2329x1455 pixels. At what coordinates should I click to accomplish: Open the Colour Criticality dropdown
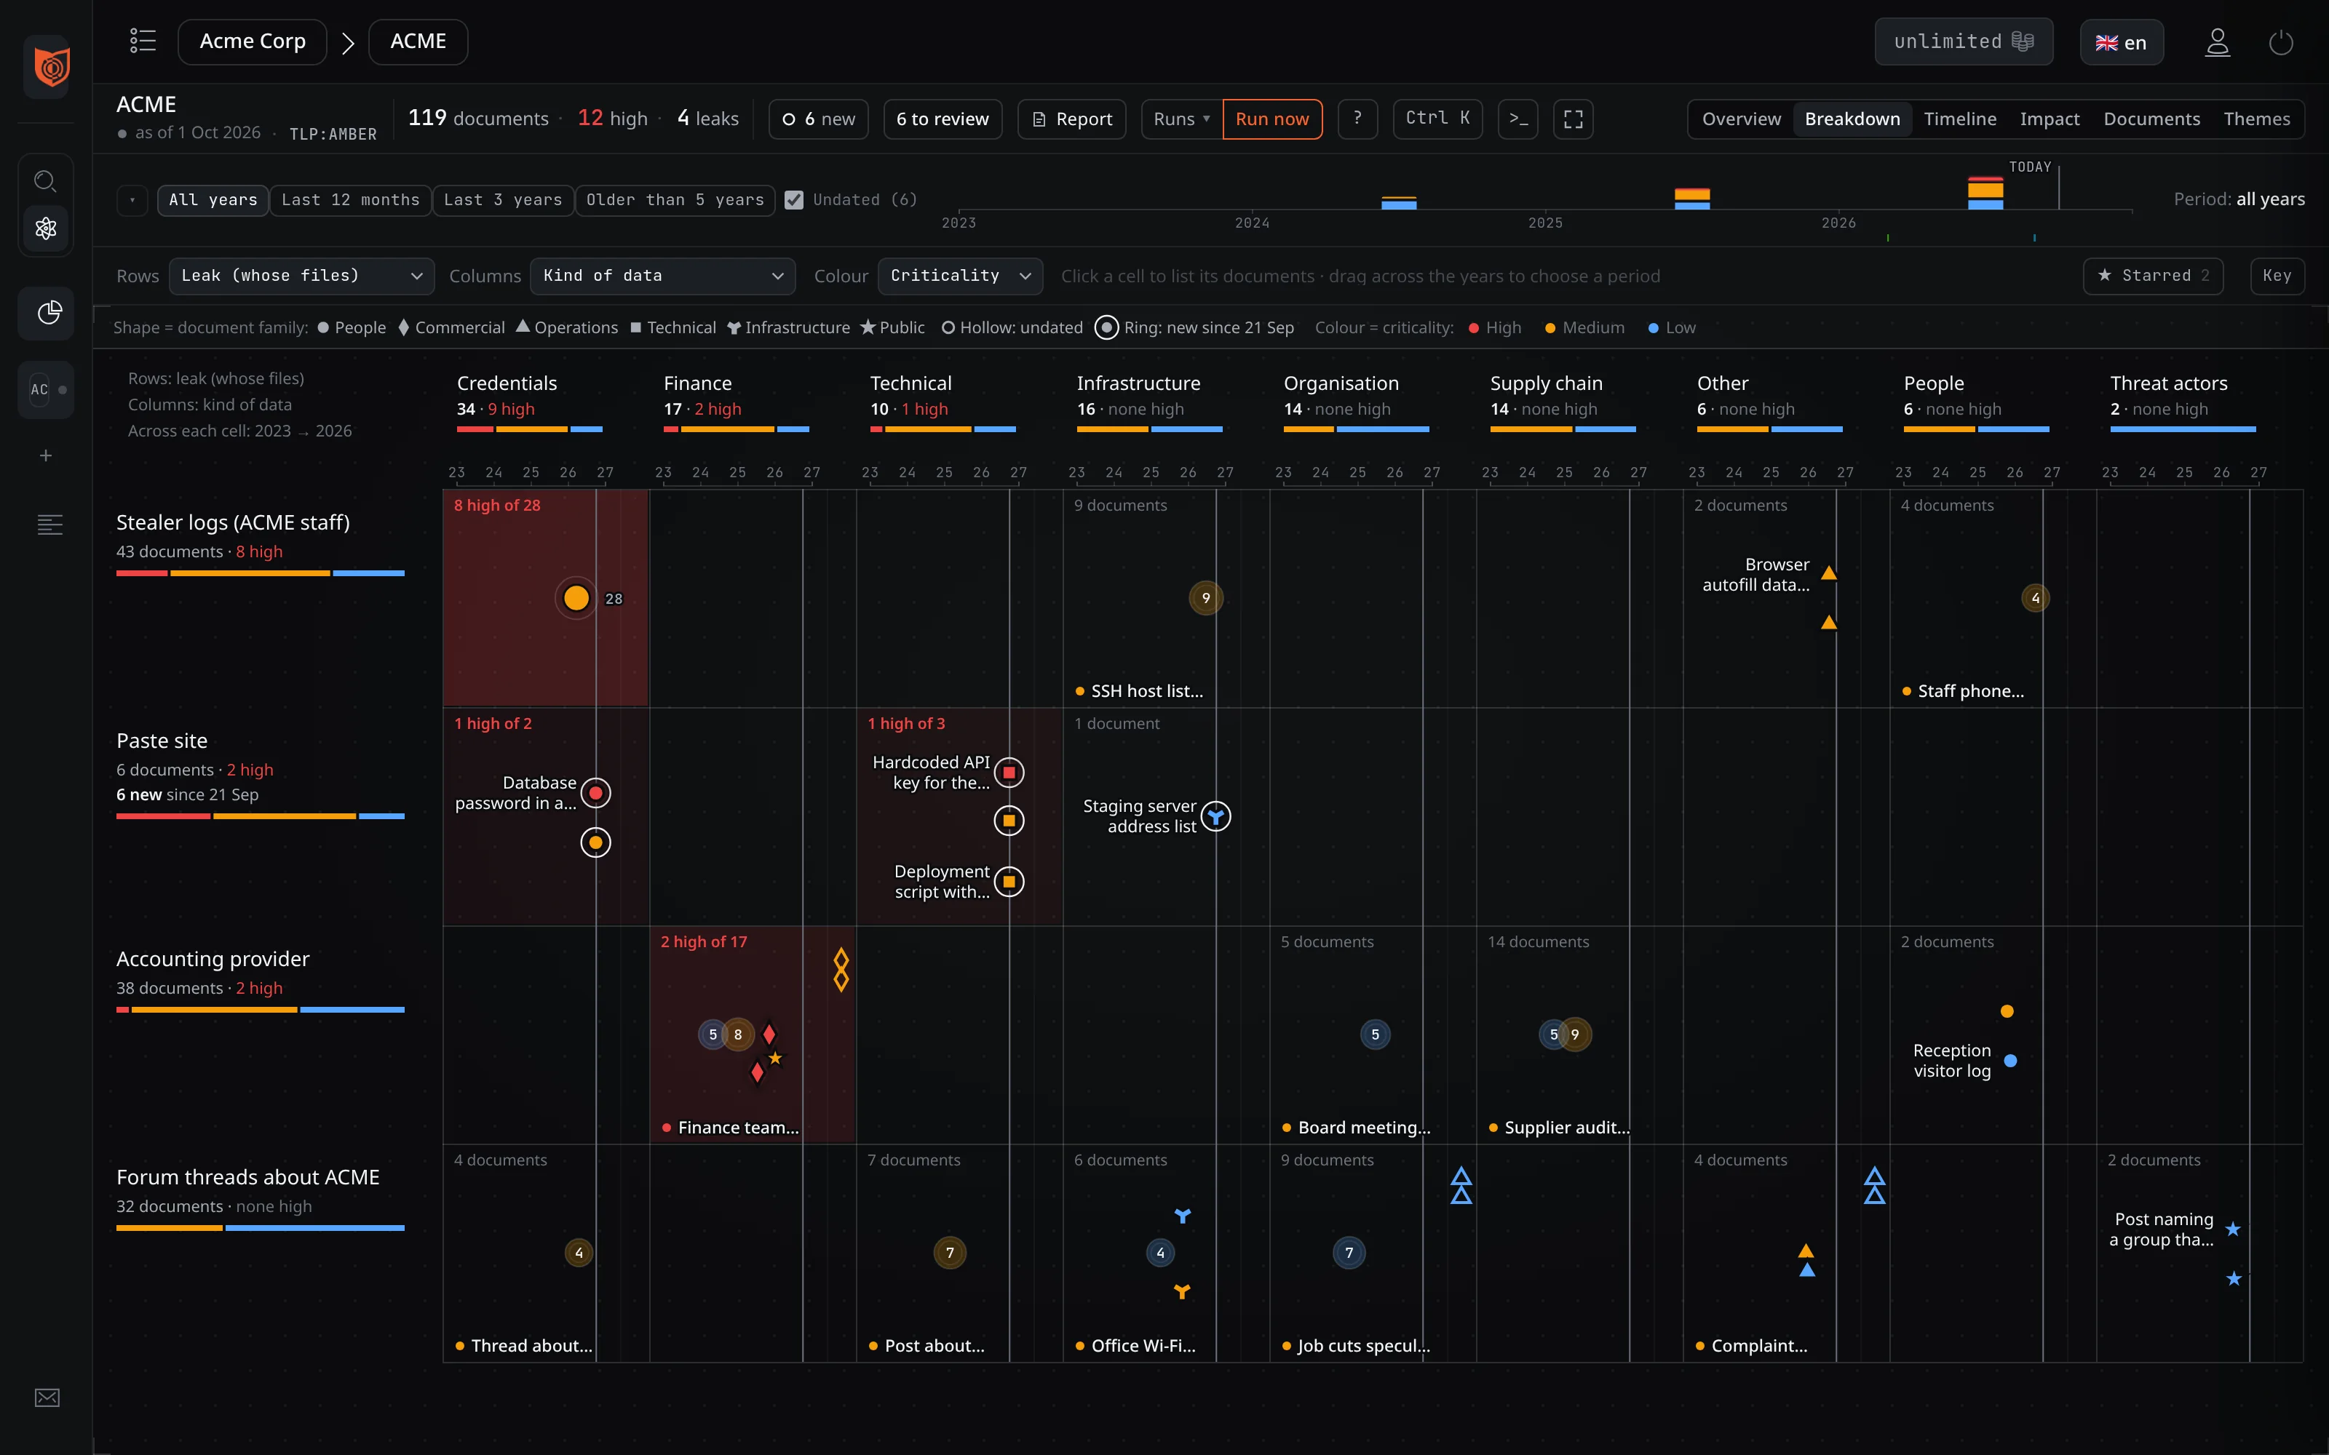pyautogui.click(x=959, y=276)
